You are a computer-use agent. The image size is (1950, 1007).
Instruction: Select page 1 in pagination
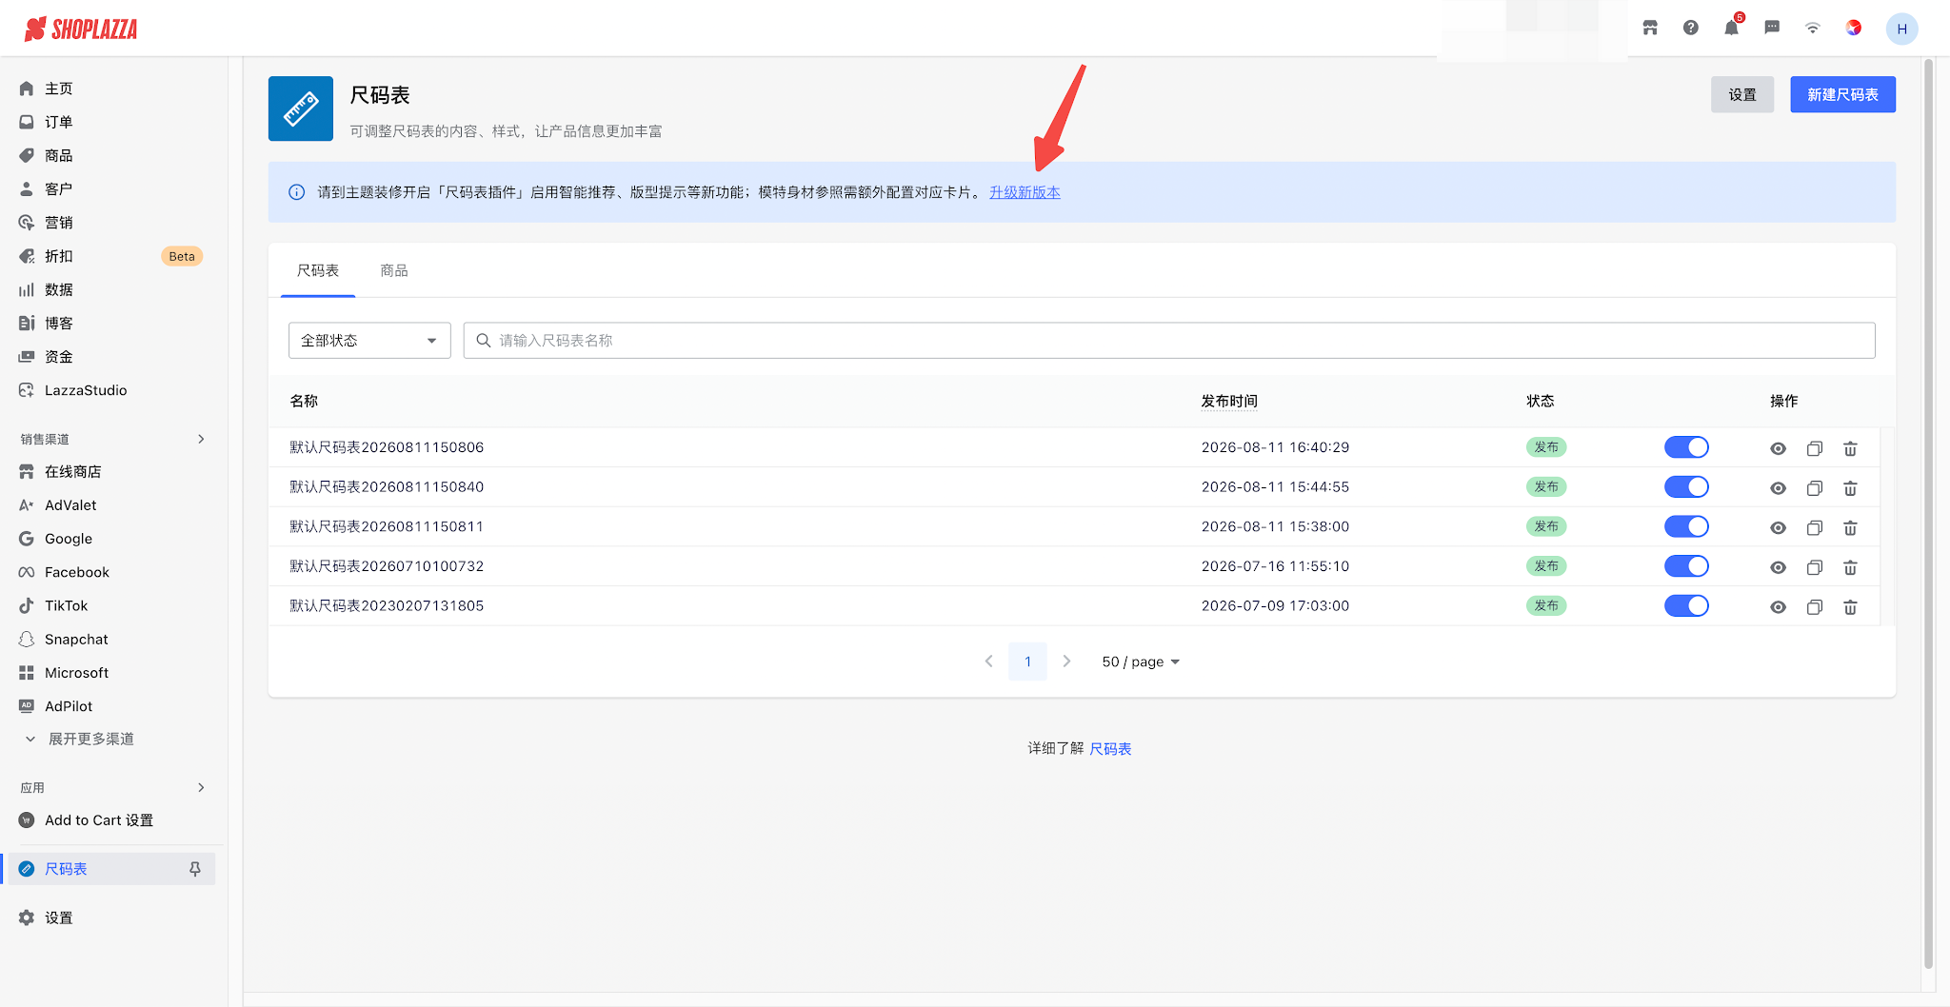tap(1027, 661)
